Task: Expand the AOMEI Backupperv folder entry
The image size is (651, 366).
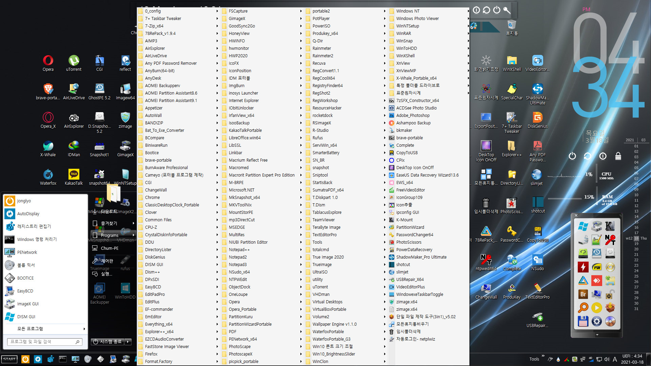Action: 179,85
